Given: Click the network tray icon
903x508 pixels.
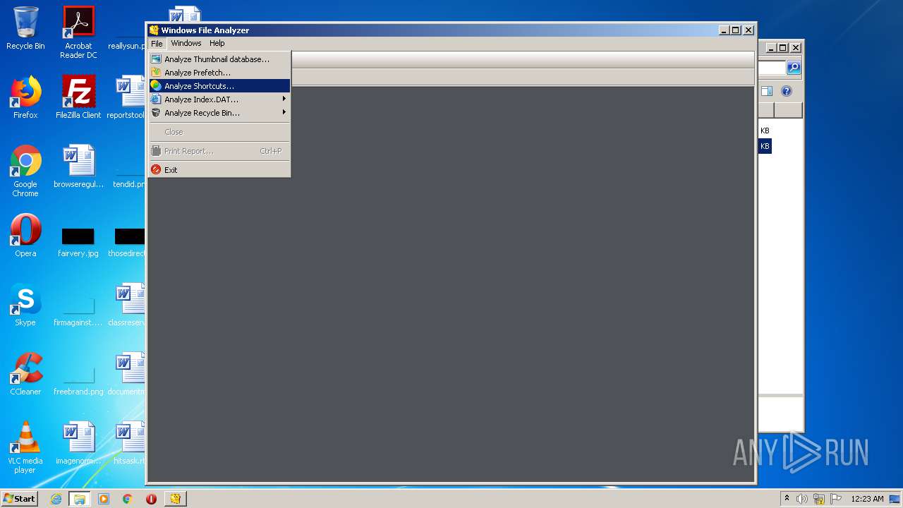Looking at the screenshot, I should [x=819, y=499].
